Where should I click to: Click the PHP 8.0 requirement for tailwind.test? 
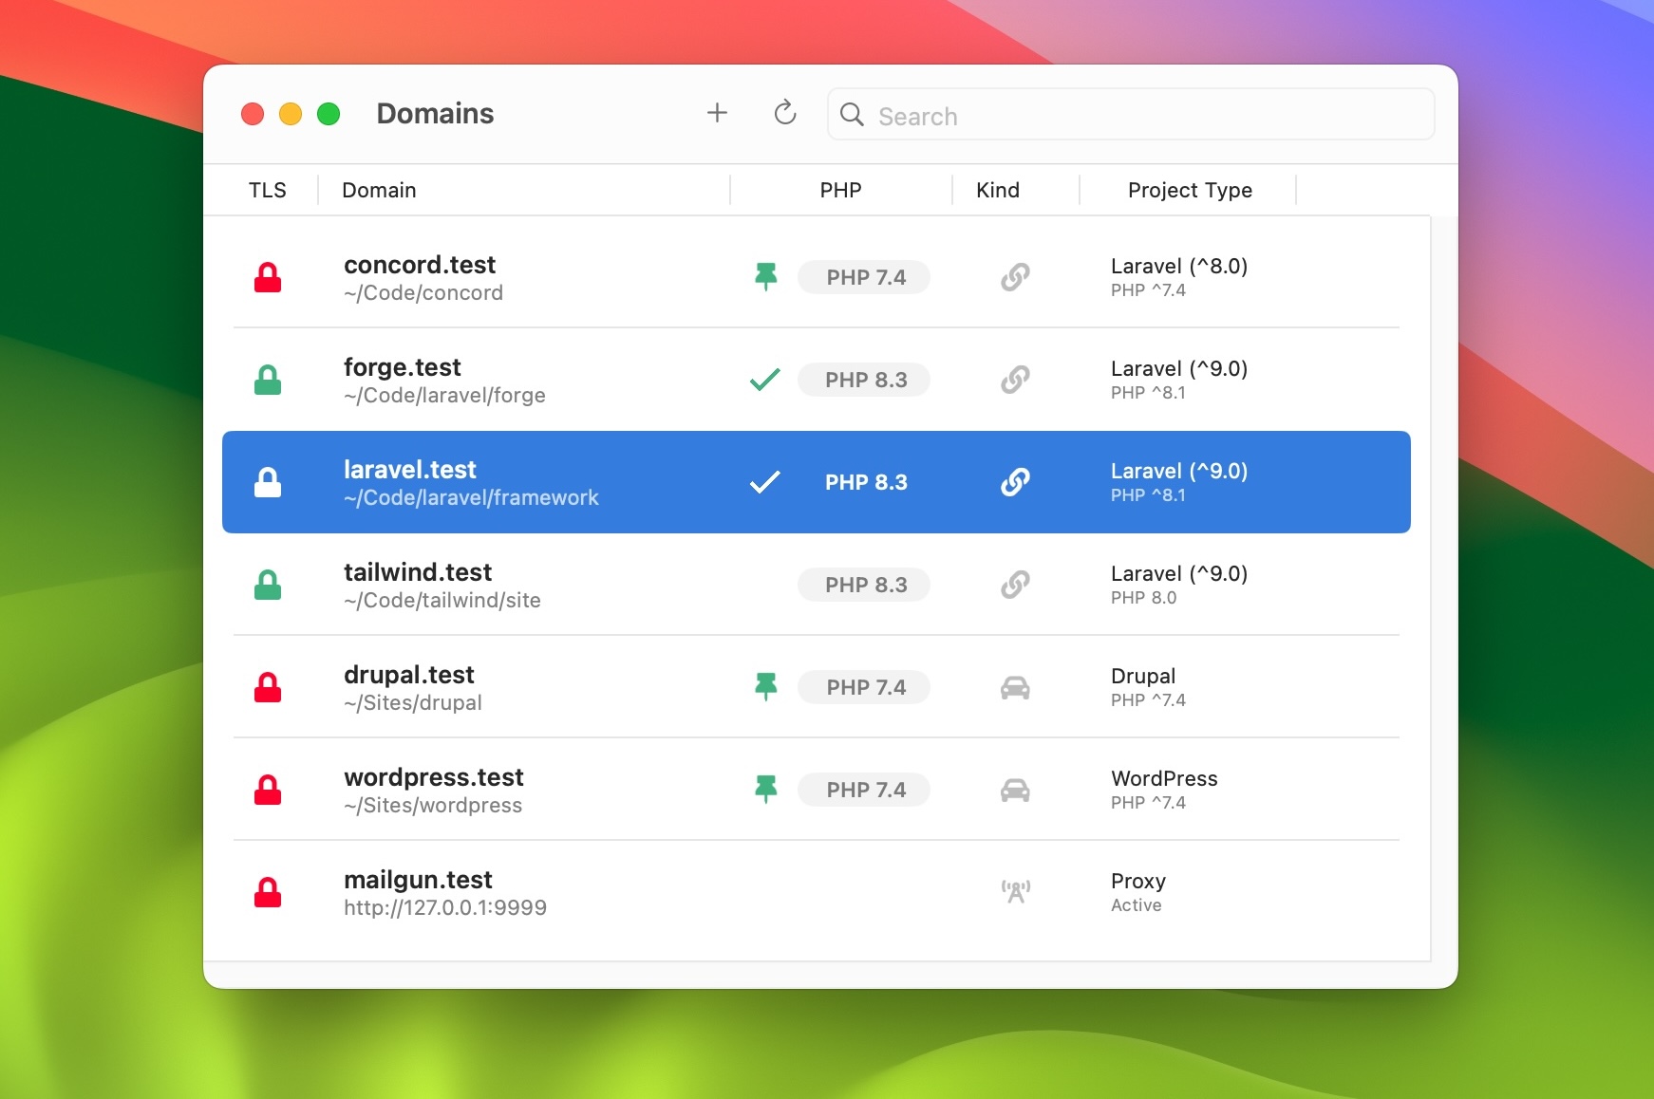tap(1144, 598)
